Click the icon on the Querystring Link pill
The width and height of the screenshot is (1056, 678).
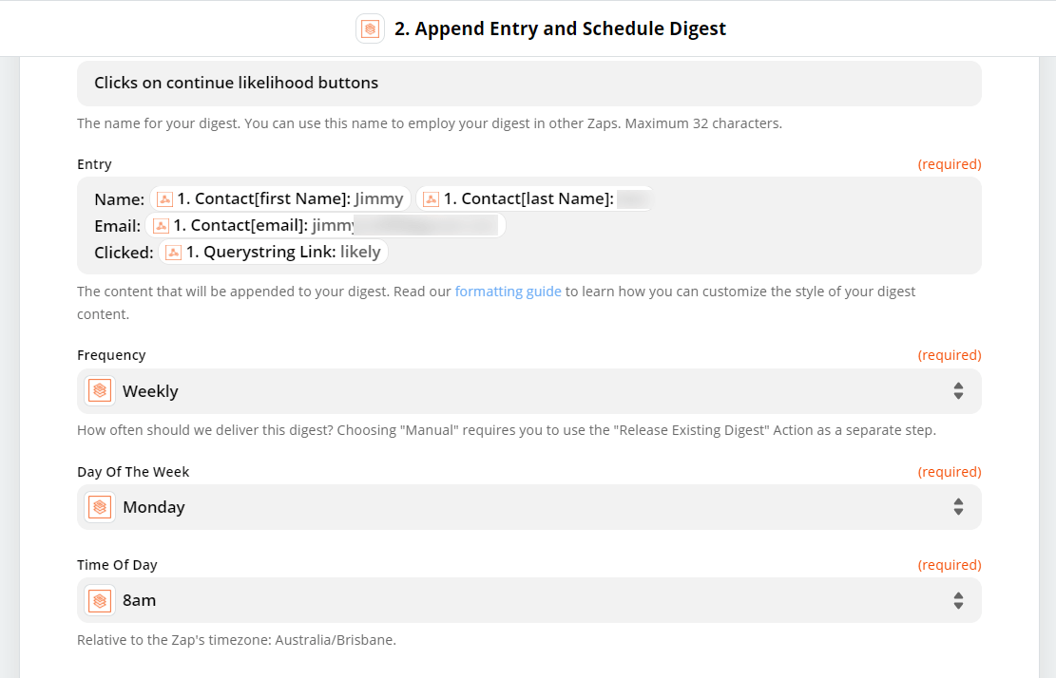pos(173,253)
